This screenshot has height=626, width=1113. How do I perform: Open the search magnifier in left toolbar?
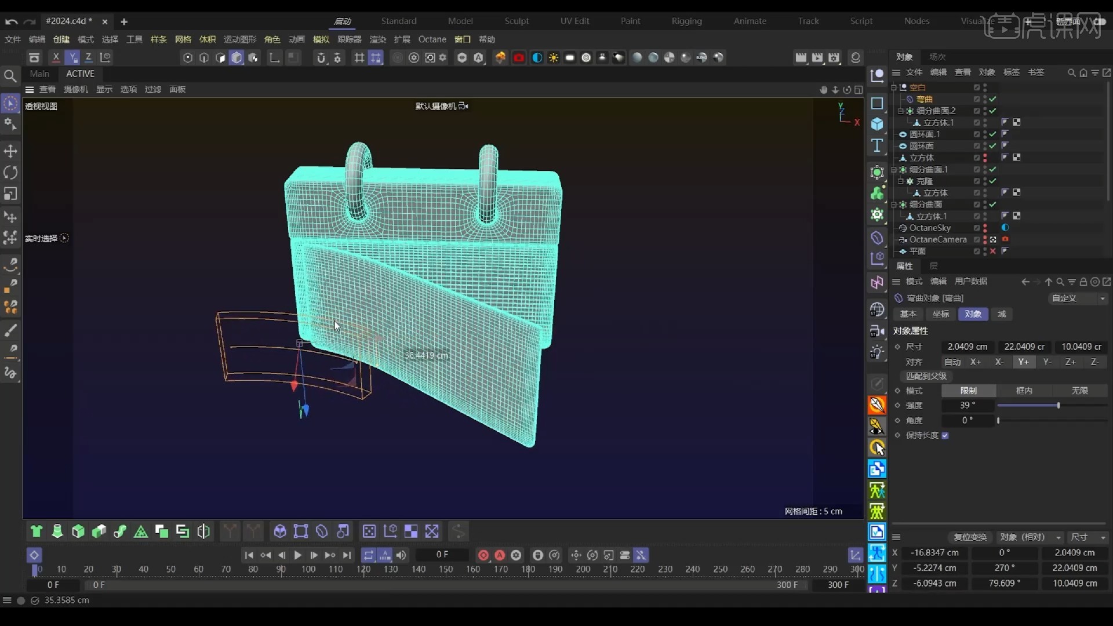click(x=10, y=76)
